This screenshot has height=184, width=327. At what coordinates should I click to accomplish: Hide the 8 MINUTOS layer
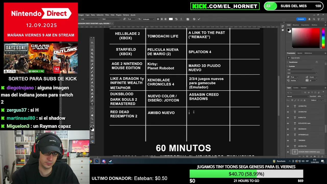288,118
